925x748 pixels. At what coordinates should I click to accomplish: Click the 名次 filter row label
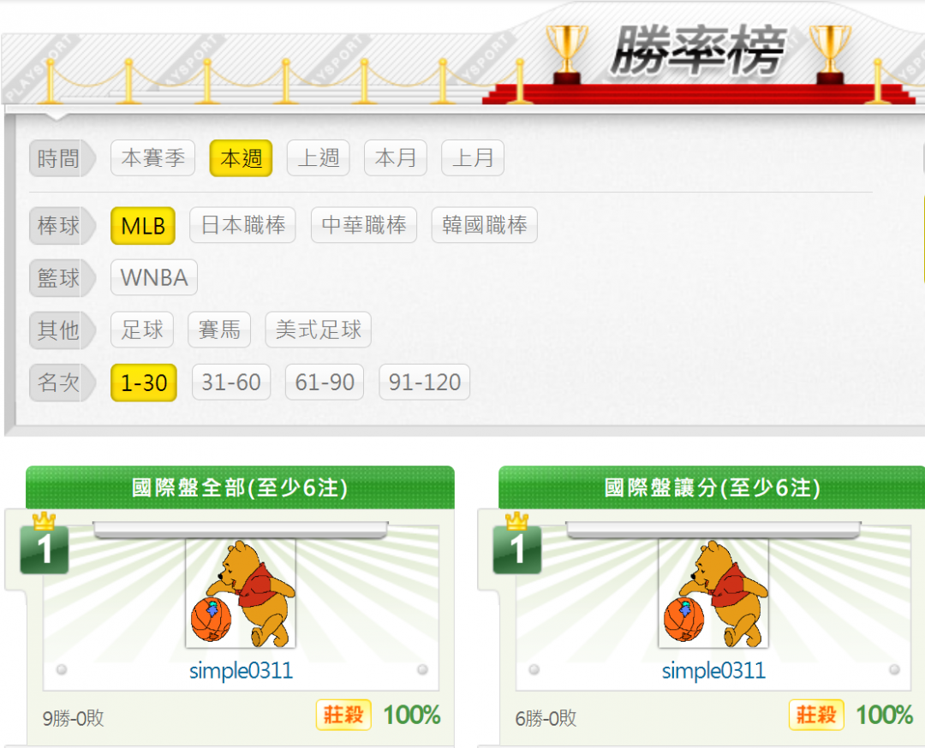point(62,383)
